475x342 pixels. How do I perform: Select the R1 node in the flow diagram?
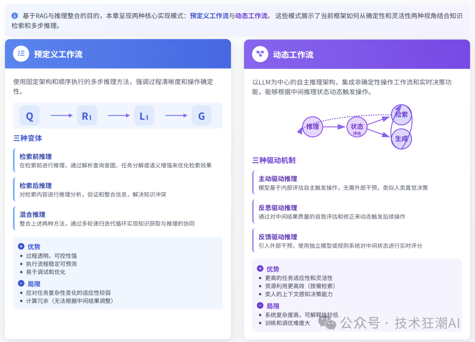pos(87,115)
